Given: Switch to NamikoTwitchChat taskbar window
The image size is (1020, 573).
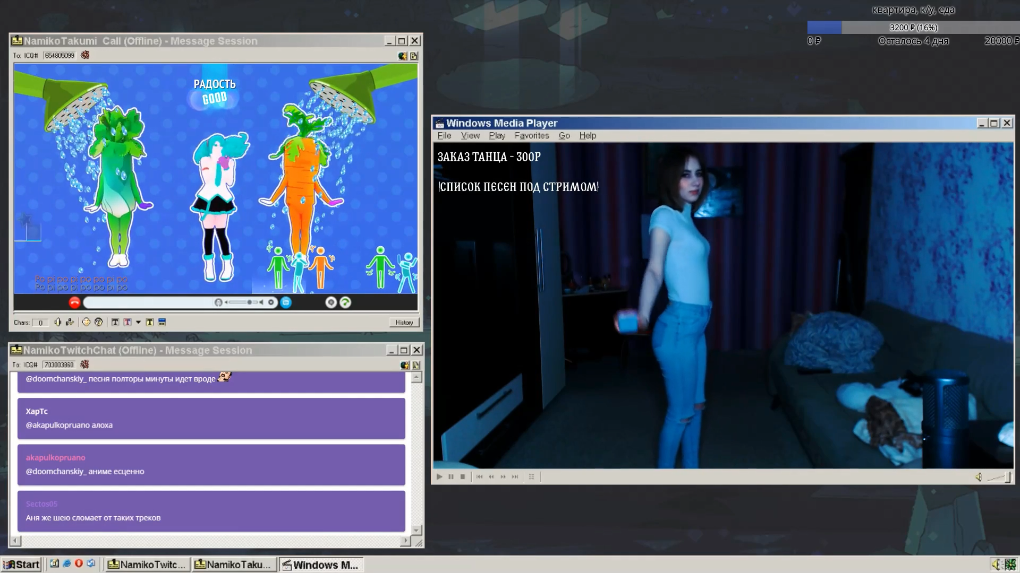Looking at the screenshot, I should pos(147,565).
